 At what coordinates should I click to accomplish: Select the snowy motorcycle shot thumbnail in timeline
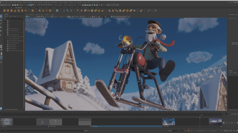(169, 122)
